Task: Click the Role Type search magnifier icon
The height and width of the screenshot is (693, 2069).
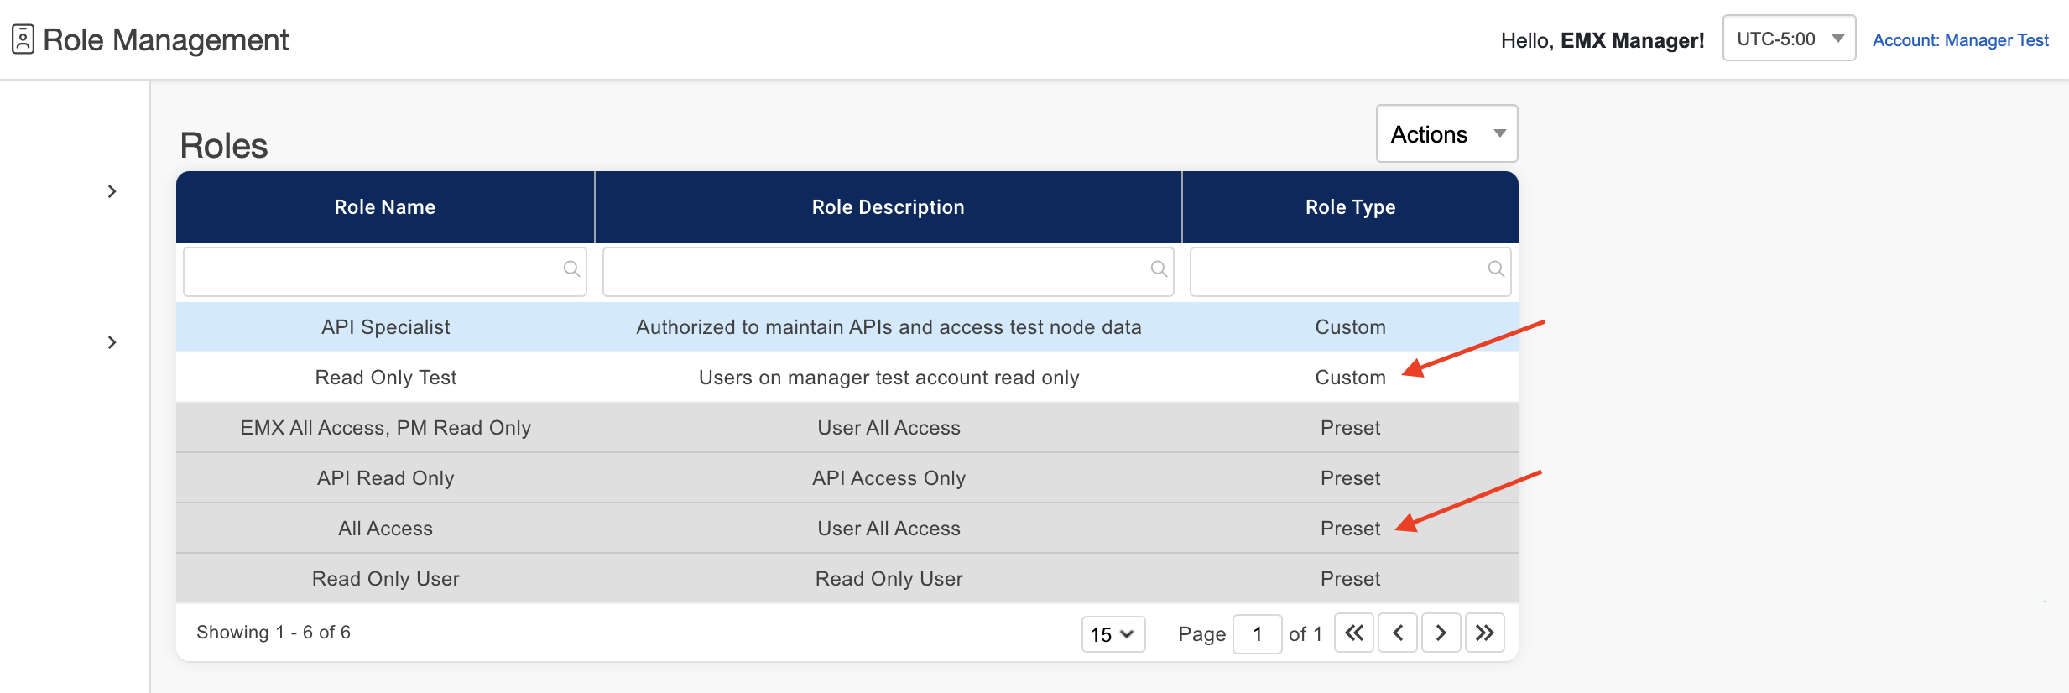Action: [x=1496, y=269]
